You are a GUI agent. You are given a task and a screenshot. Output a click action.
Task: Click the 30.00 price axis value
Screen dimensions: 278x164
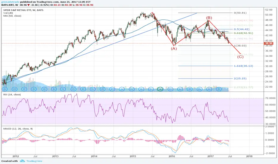click(269, 66)
